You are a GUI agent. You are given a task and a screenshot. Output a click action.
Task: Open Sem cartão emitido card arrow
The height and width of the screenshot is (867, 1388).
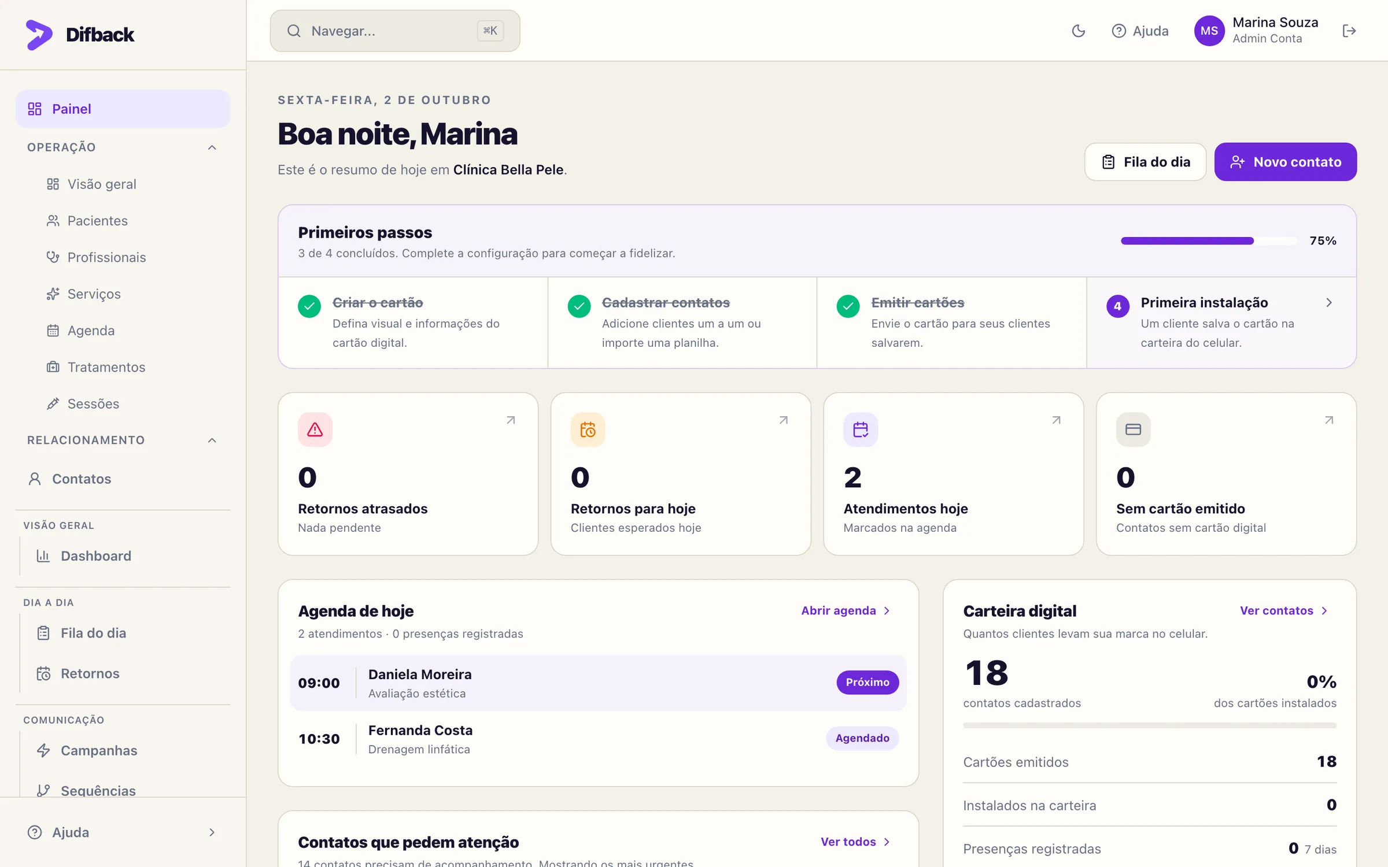[x=1329, y=420]
